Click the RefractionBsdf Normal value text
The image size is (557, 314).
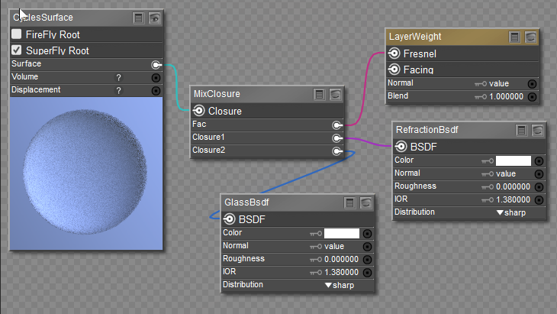(x=506, y=173)
